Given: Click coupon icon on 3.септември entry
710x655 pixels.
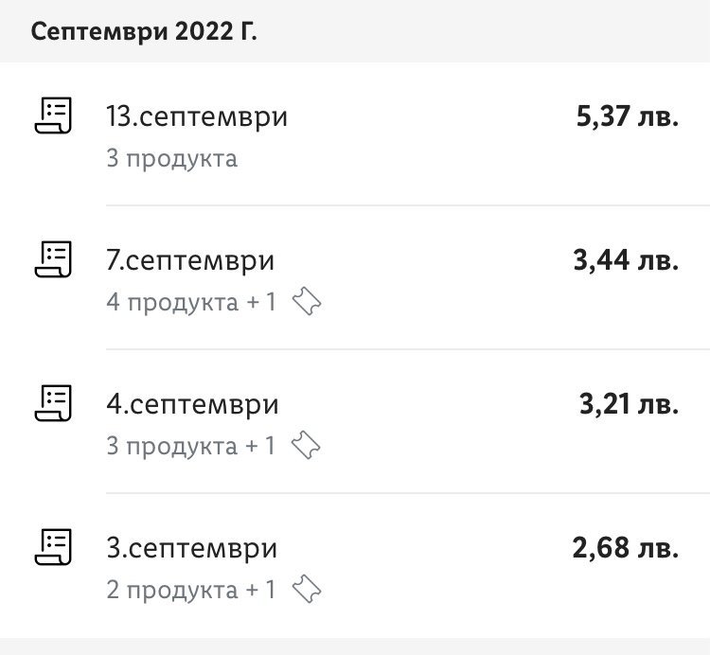Looking at the screenshot, I should click(306, 590).
